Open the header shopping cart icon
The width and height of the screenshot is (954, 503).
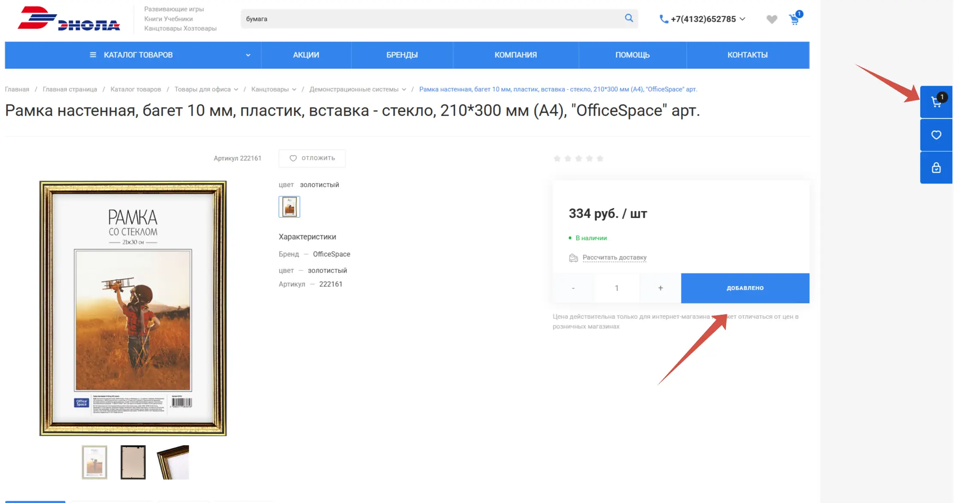[794, 19]
